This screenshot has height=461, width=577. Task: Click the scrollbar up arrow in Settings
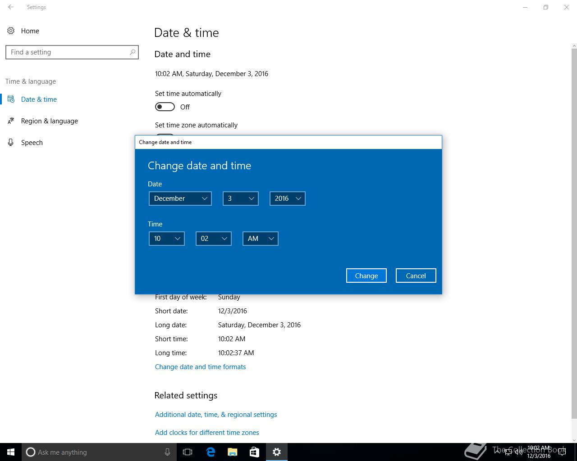click(574, 46)
